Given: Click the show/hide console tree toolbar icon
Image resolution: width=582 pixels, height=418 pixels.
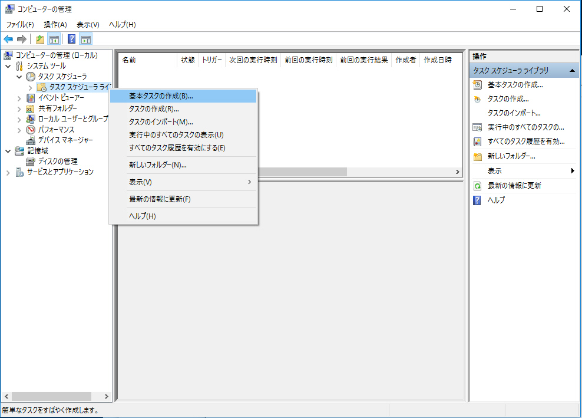Looking at the screenshot, I should coord(54,40).
